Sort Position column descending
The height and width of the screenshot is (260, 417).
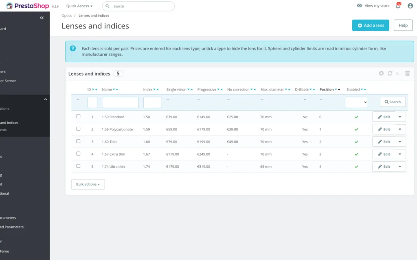(x=336, y=89)
